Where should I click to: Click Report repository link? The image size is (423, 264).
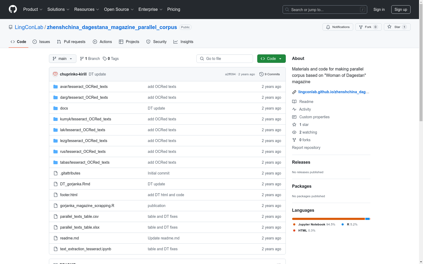click(306, 148)
